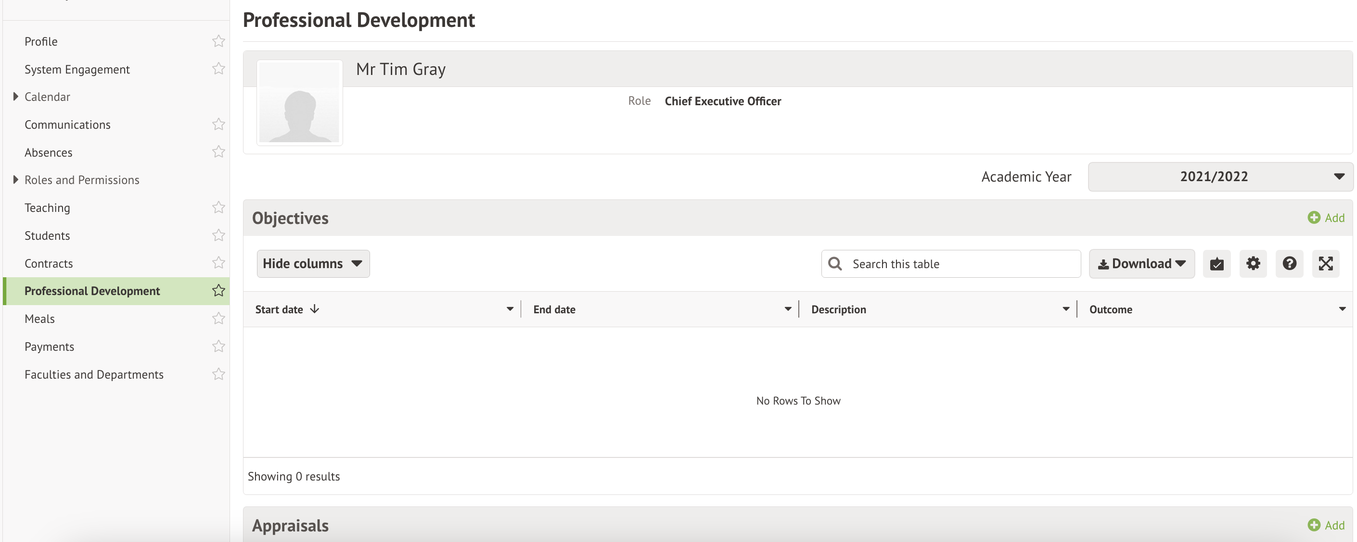
Task: Open the Contracts sidebar page
Action: click(49, 264)
